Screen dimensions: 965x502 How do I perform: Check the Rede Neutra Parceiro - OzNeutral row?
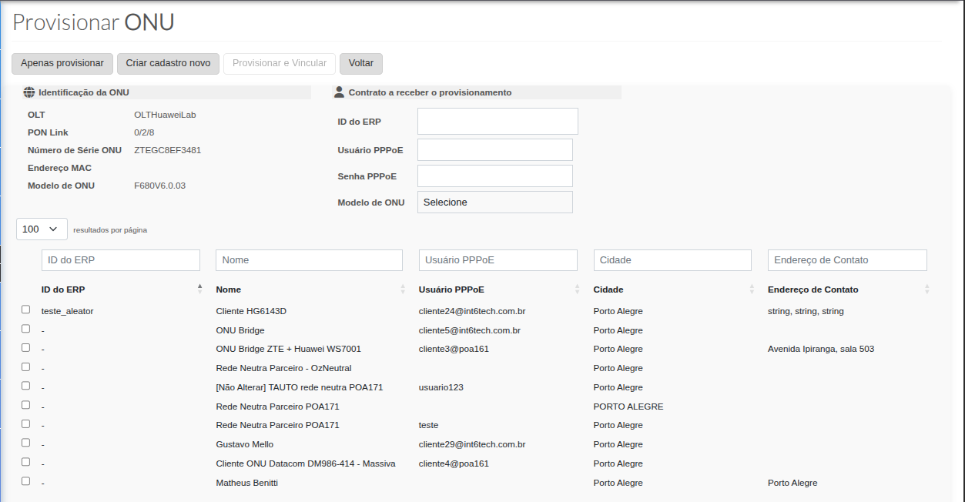26,366
